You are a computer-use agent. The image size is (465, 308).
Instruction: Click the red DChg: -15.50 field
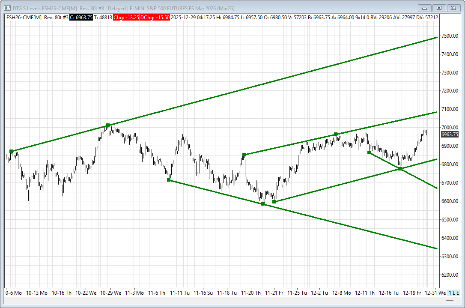tap(155, 17)
